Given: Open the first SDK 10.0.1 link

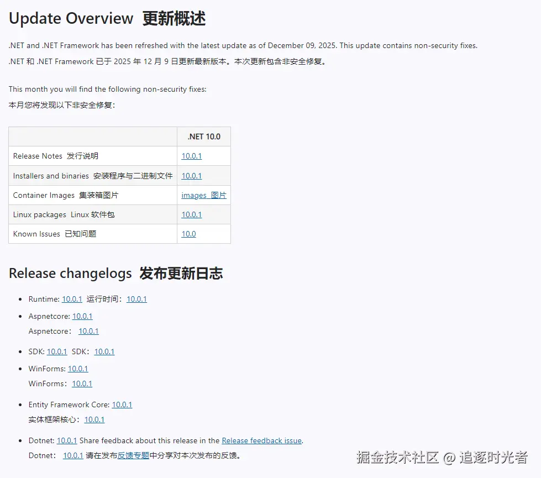Looking at the screenshot, I should 57,351.
